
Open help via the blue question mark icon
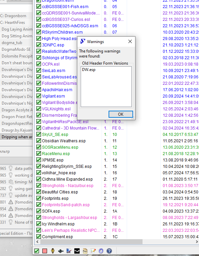tap(109, 251)
